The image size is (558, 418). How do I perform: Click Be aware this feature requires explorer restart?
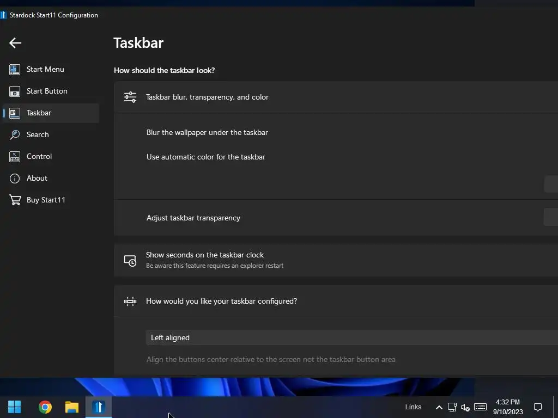point(215,266)
